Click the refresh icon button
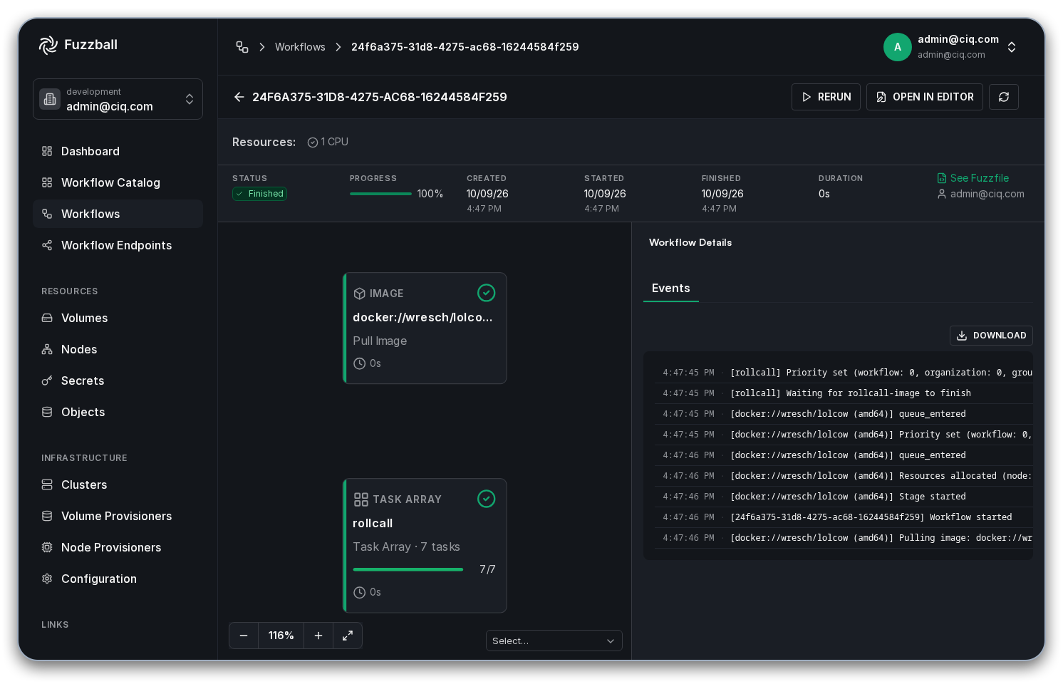 click(1004, 97)
